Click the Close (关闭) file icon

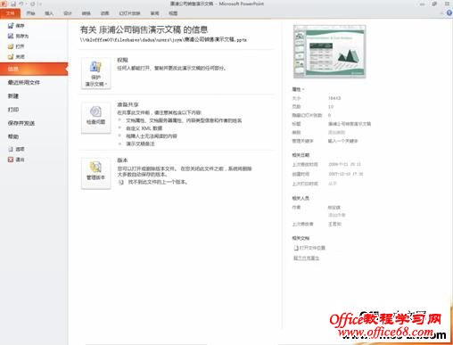11,56
